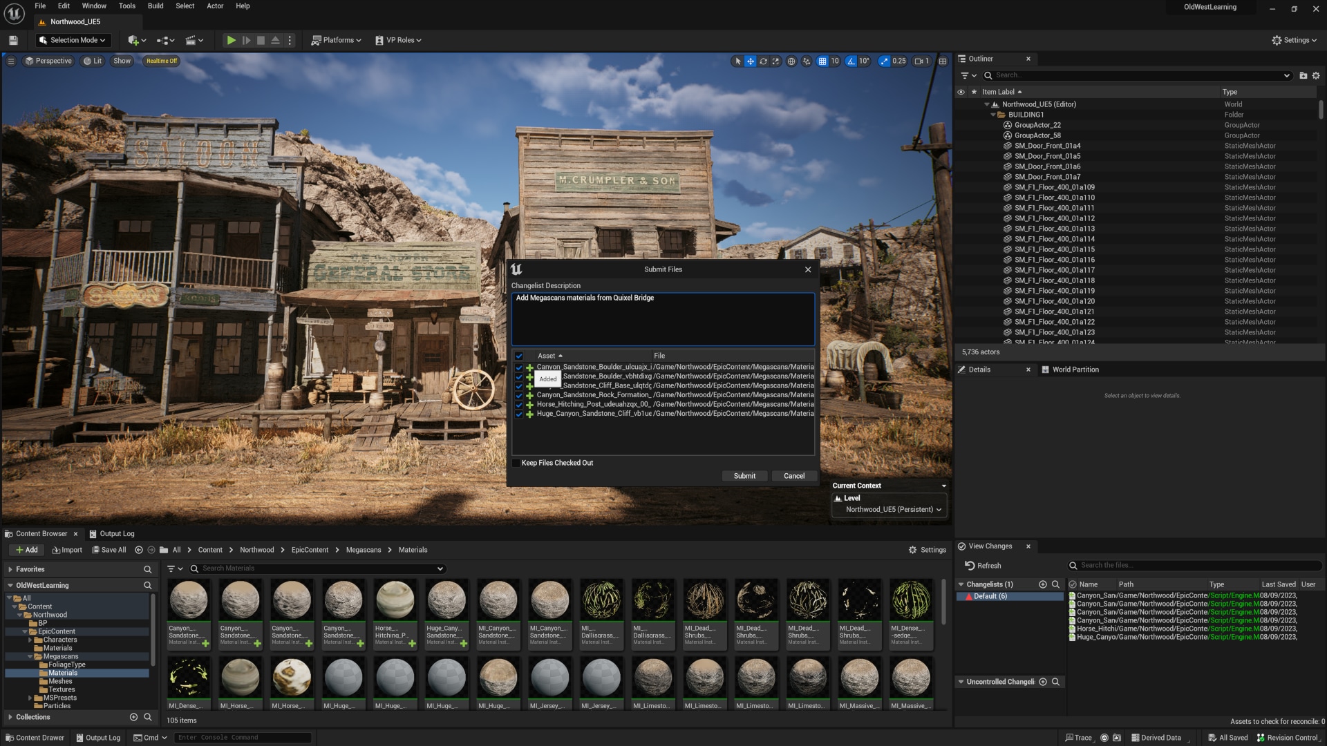The height and width of the screenshot is (746, 1327).
Task: Open the Lit view mode dropdown
Action: tap(93, 61)
